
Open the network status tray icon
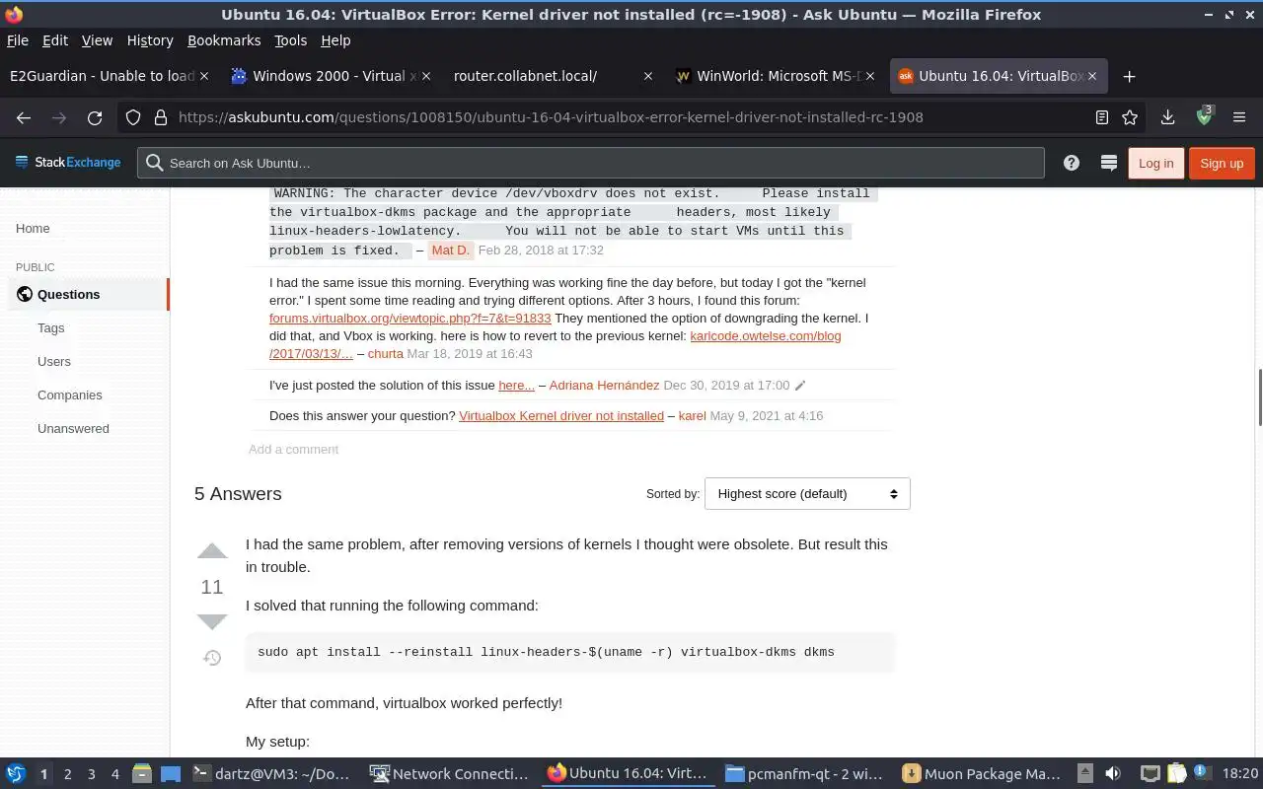1151,774
